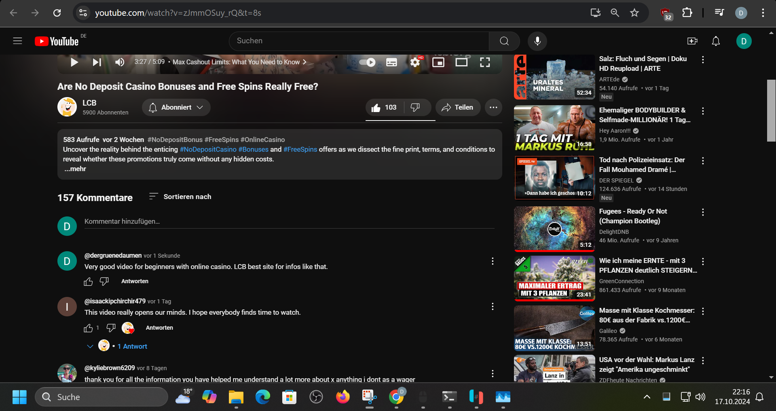776x411 pixels.
Task: Open the #Bonuses hashtag link
Action: [254, 150]
